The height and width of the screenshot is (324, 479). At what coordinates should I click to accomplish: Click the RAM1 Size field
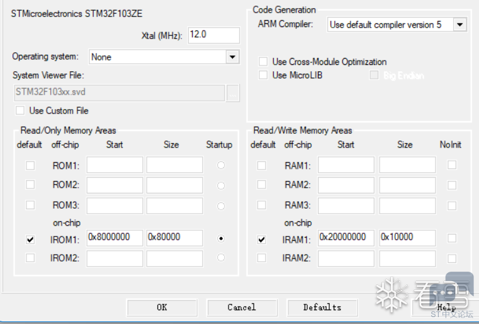pyautogui.click(x=407, y=165)
